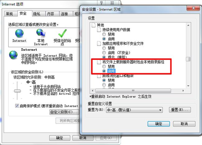Click the 自定义级别 button
The width and height of the screenshot is (202, 145).
[64, 112]
